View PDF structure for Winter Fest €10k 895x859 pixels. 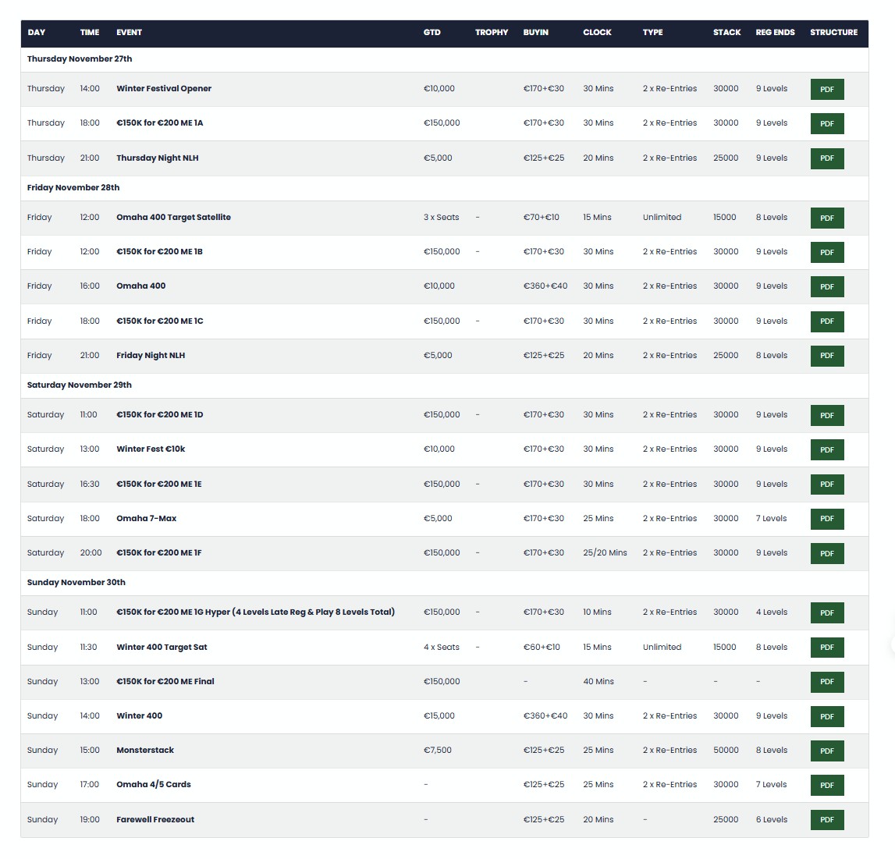point(826,449)
